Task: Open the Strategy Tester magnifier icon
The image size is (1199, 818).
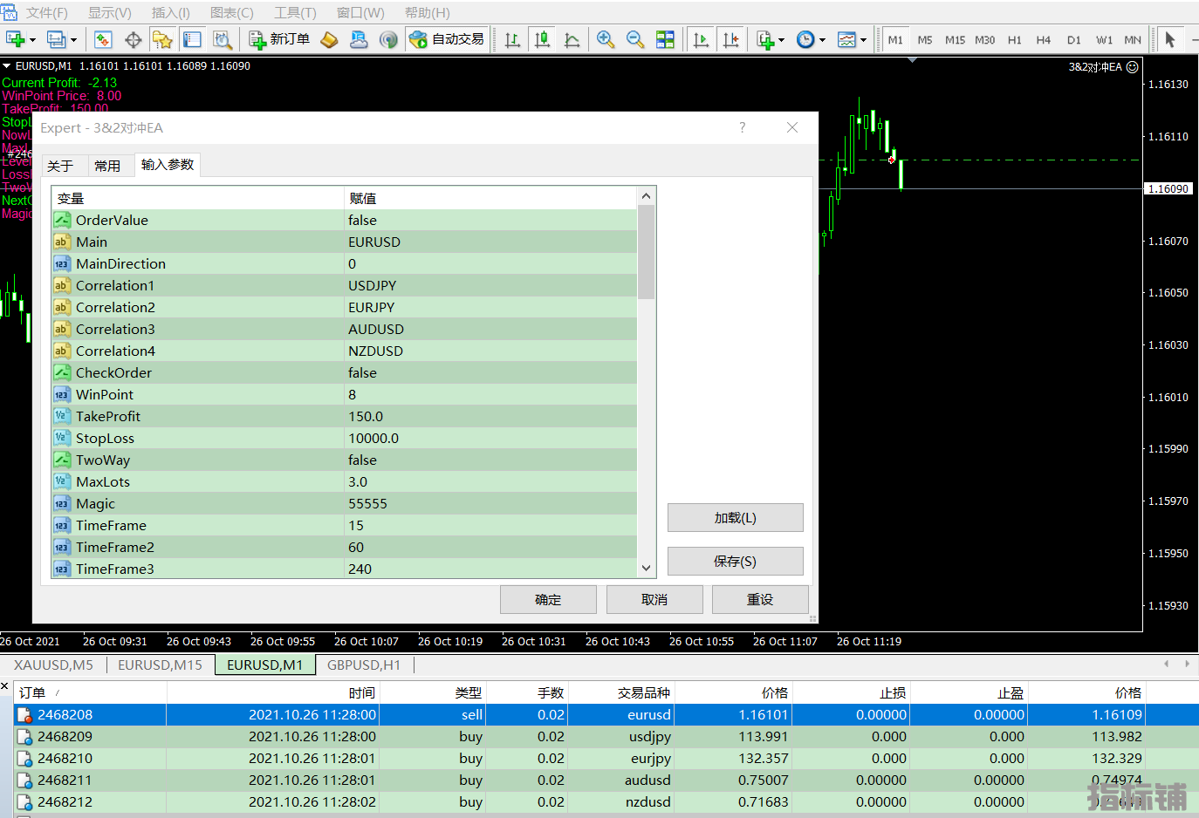Action: pos(222,39)
